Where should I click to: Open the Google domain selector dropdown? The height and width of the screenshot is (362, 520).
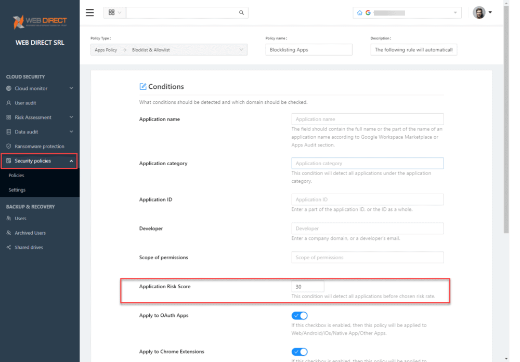[x=407, y=12]
